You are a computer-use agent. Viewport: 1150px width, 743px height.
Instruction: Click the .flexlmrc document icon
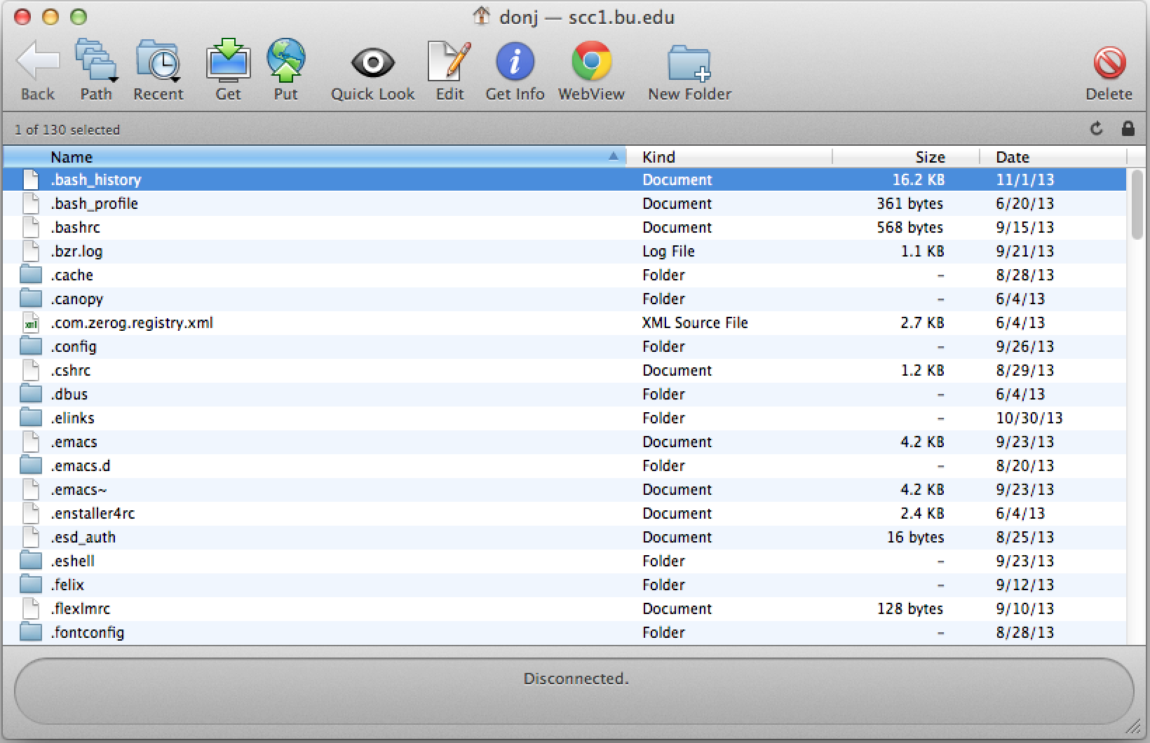click(x=31, y=608)
